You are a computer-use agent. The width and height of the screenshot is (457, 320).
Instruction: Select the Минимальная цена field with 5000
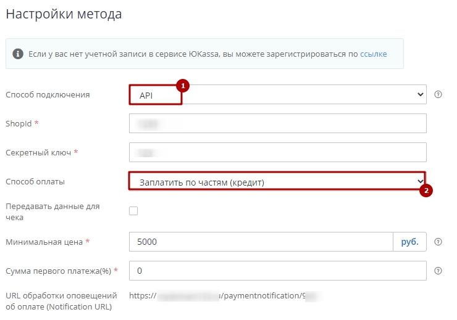click(x=261, y=242)
